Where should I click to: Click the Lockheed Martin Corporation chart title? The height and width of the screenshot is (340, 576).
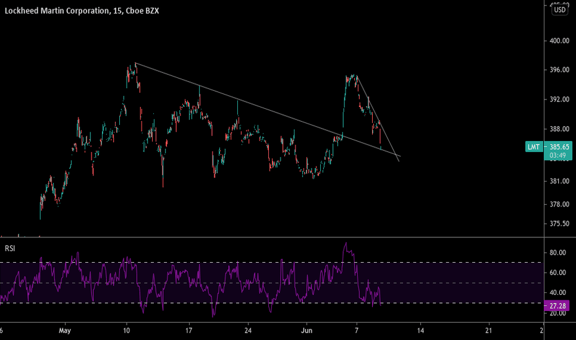pos(82,11)
